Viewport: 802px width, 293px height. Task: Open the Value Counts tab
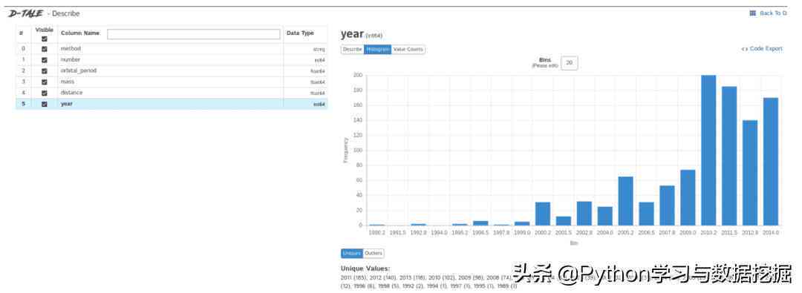point(408,50)
